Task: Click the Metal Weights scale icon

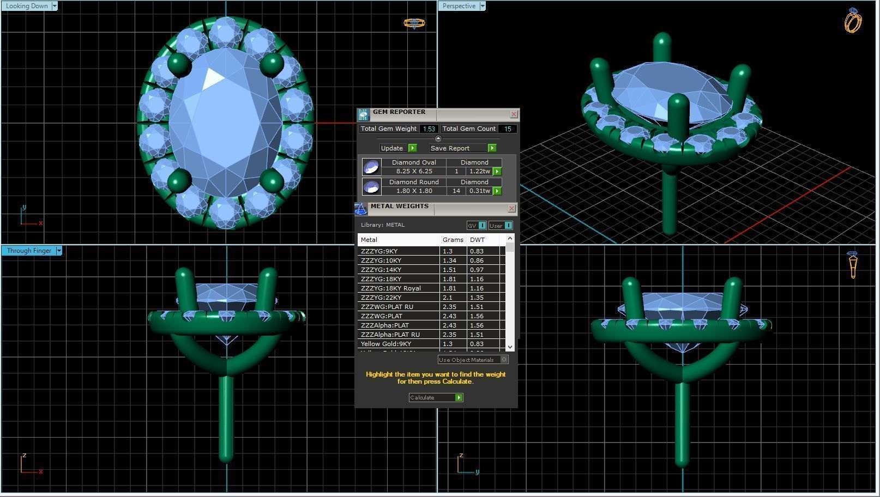Action: (x=360, y=209)
